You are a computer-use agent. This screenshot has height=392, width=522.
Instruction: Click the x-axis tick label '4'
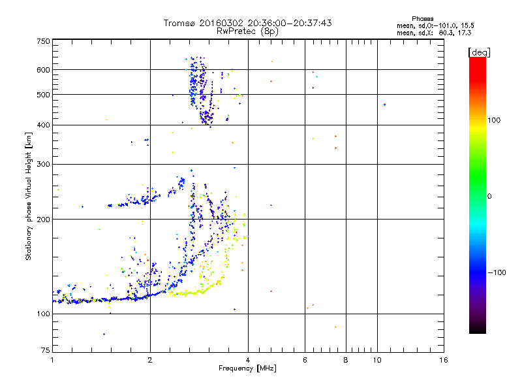248,360
